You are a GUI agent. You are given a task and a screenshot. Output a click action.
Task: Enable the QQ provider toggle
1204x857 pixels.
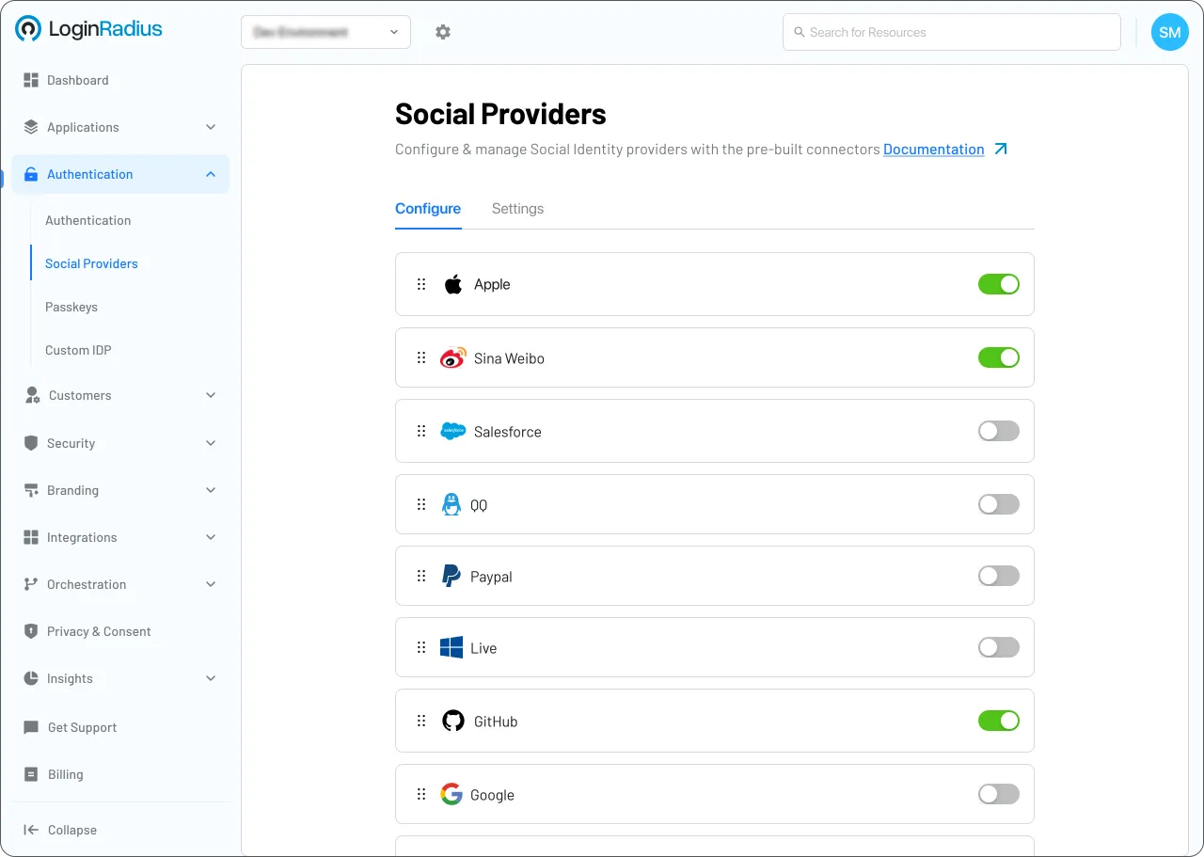(999, 504)
